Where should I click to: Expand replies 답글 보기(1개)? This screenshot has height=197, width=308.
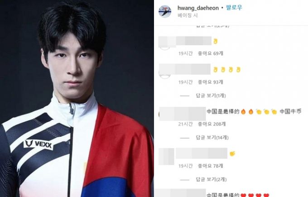[x=211, y=96]
